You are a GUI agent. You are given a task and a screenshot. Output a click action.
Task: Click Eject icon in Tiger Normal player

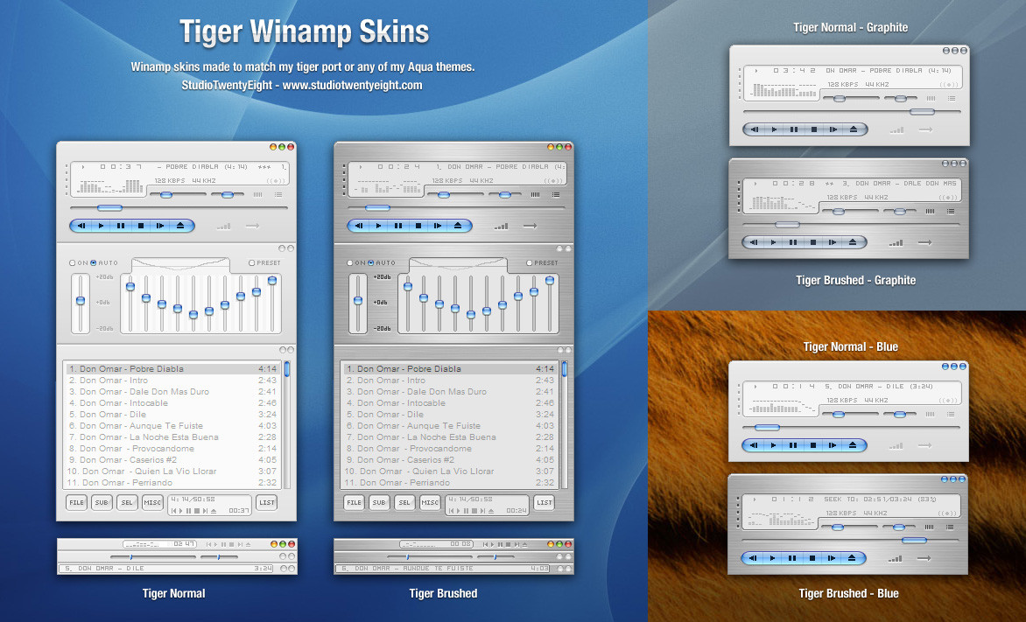point(180,226)
